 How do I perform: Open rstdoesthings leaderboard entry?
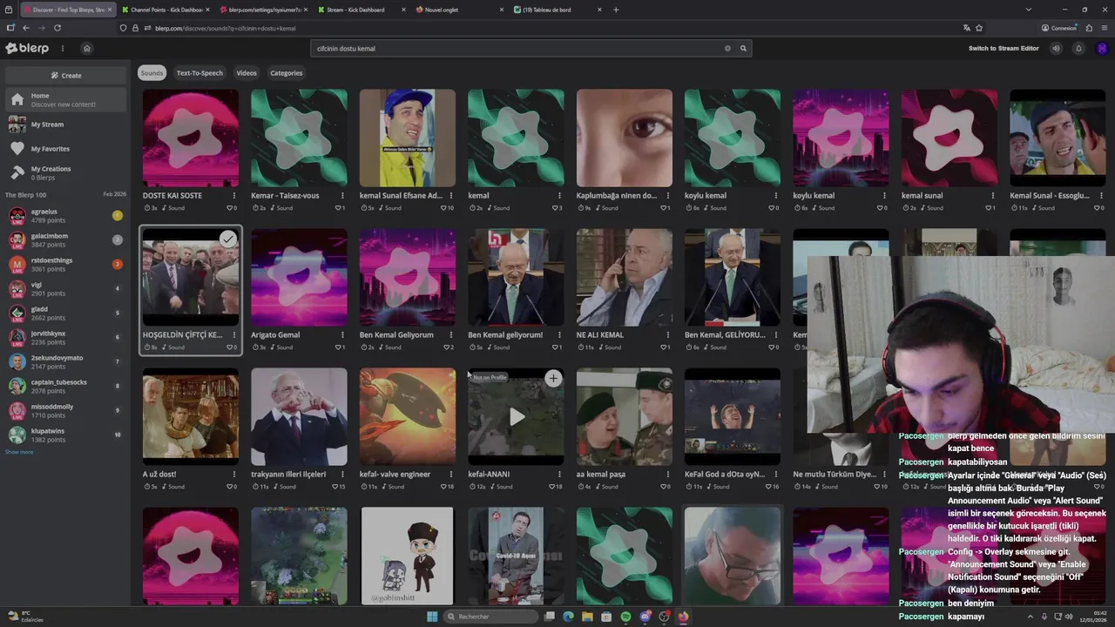point(66,265)
